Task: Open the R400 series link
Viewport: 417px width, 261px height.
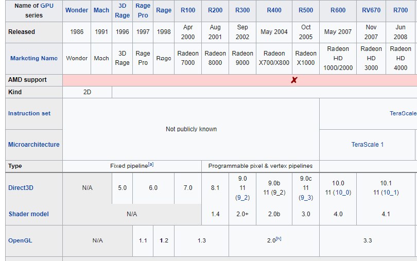Action: pyautogui.click(x=274, y=10)
